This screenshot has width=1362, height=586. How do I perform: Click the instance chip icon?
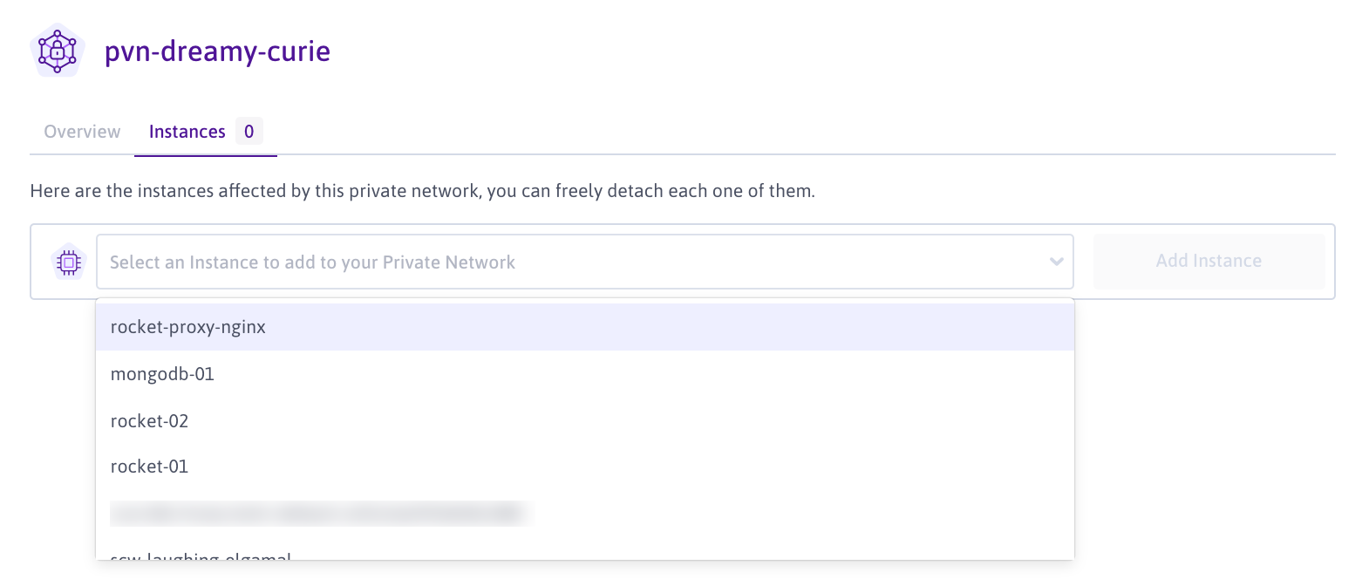[x=69, y=261]
